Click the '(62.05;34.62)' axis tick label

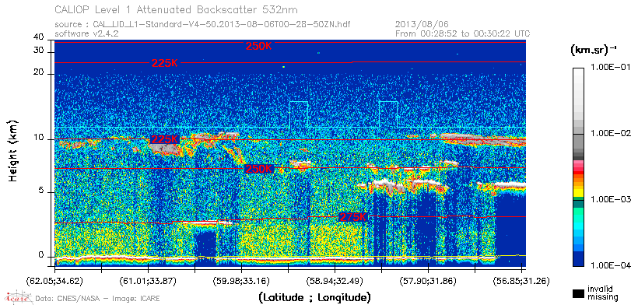click(x=54, y=280)
